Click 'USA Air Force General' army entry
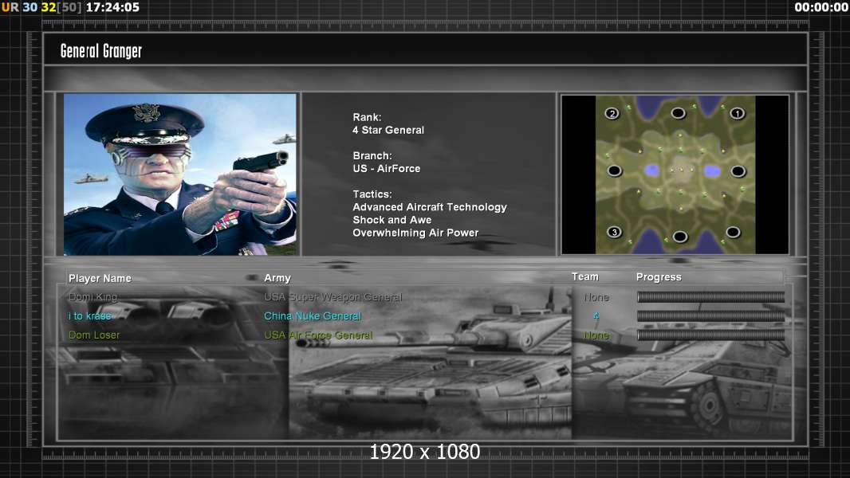 tap(318, 335)
